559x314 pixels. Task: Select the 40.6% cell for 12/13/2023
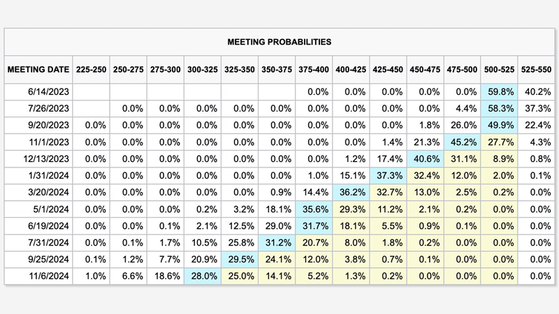[425, 158]
